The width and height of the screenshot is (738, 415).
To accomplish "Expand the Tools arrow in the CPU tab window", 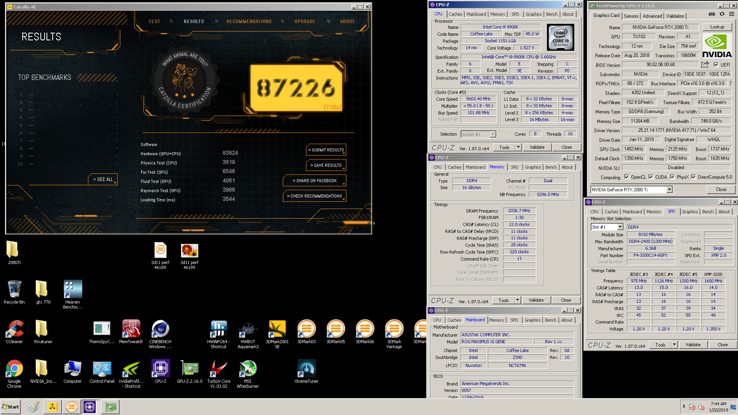I will tap(518, 147).
